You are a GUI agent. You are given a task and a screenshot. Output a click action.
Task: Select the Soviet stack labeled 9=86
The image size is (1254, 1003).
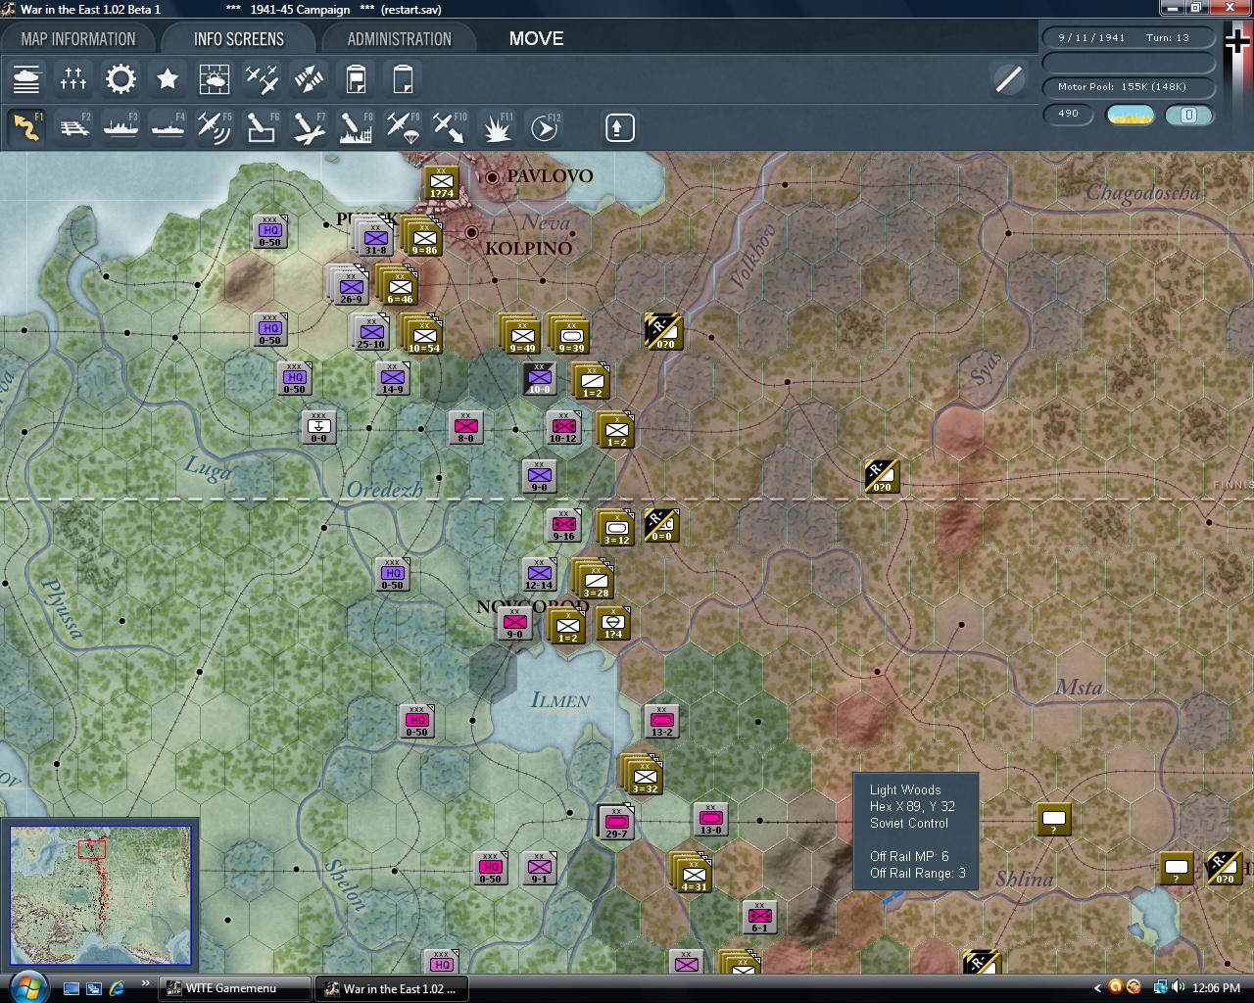click(x=424, y=238)
